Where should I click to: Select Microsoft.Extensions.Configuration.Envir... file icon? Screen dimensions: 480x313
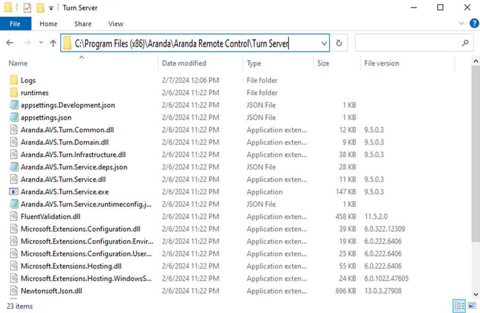[x=14, y=241]
